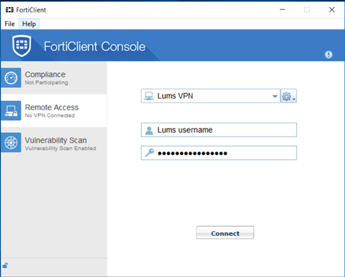Open the Help menu
This screenshot has height=277, width=345.
click(29, 24)
